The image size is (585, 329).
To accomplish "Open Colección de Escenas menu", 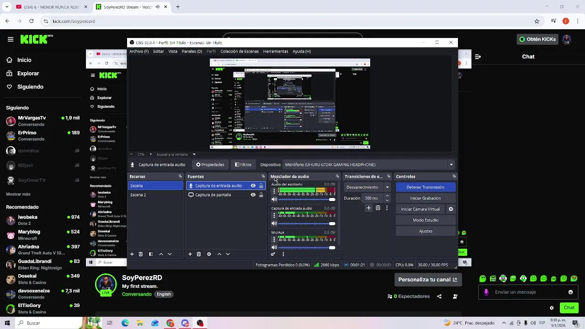I will point(239,51).
